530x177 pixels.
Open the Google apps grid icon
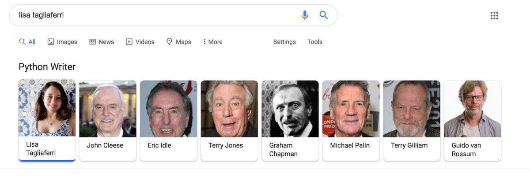(494, 16)
